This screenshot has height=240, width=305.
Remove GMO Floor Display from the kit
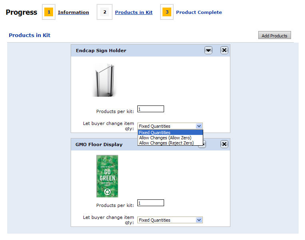click(x=224, y=144)
